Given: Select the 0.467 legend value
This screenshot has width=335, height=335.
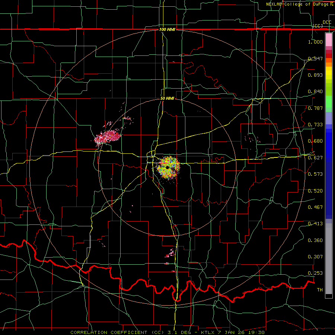Looking at the screenshot, I should [315, 207].
